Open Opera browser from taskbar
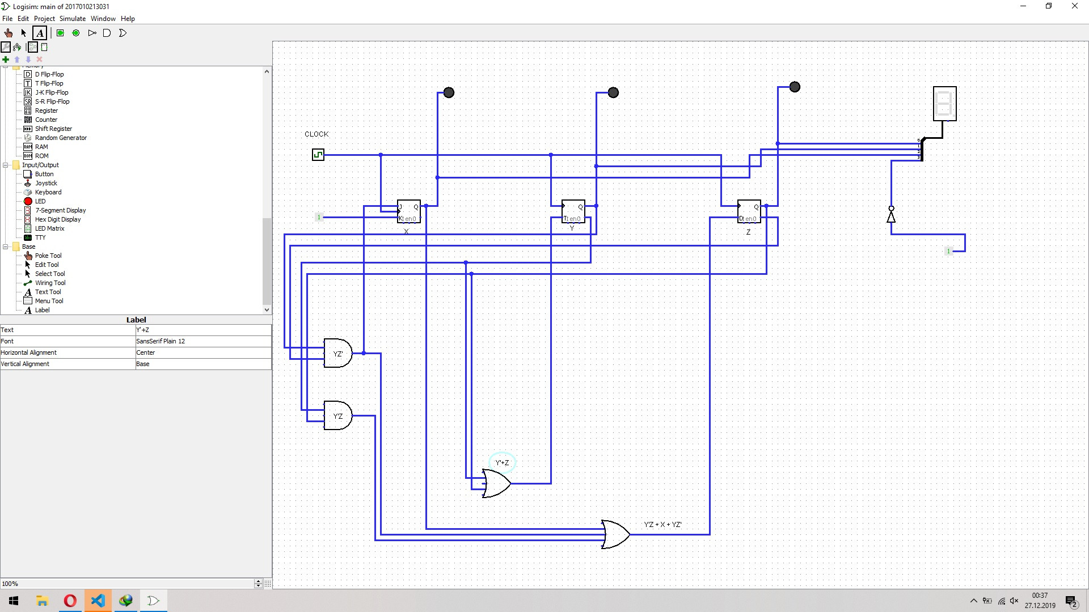The image size is (1089, 612). 70,601
